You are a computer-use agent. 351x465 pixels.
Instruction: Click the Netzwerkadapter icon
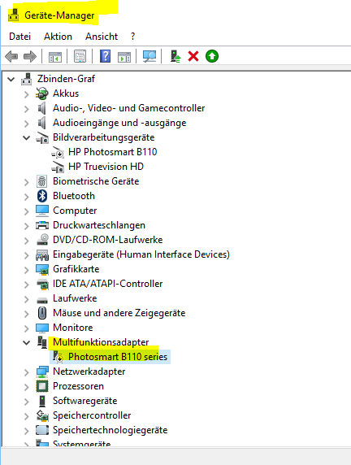42,372
